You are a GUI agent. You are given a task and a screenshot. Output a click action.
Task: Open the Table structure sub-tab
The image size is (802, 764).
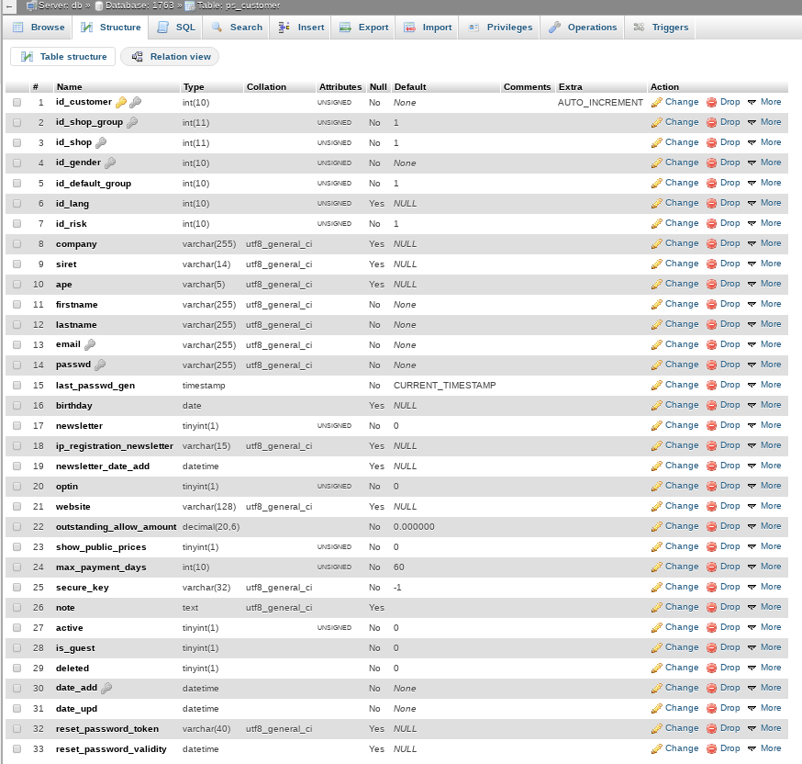pos(63,57)
